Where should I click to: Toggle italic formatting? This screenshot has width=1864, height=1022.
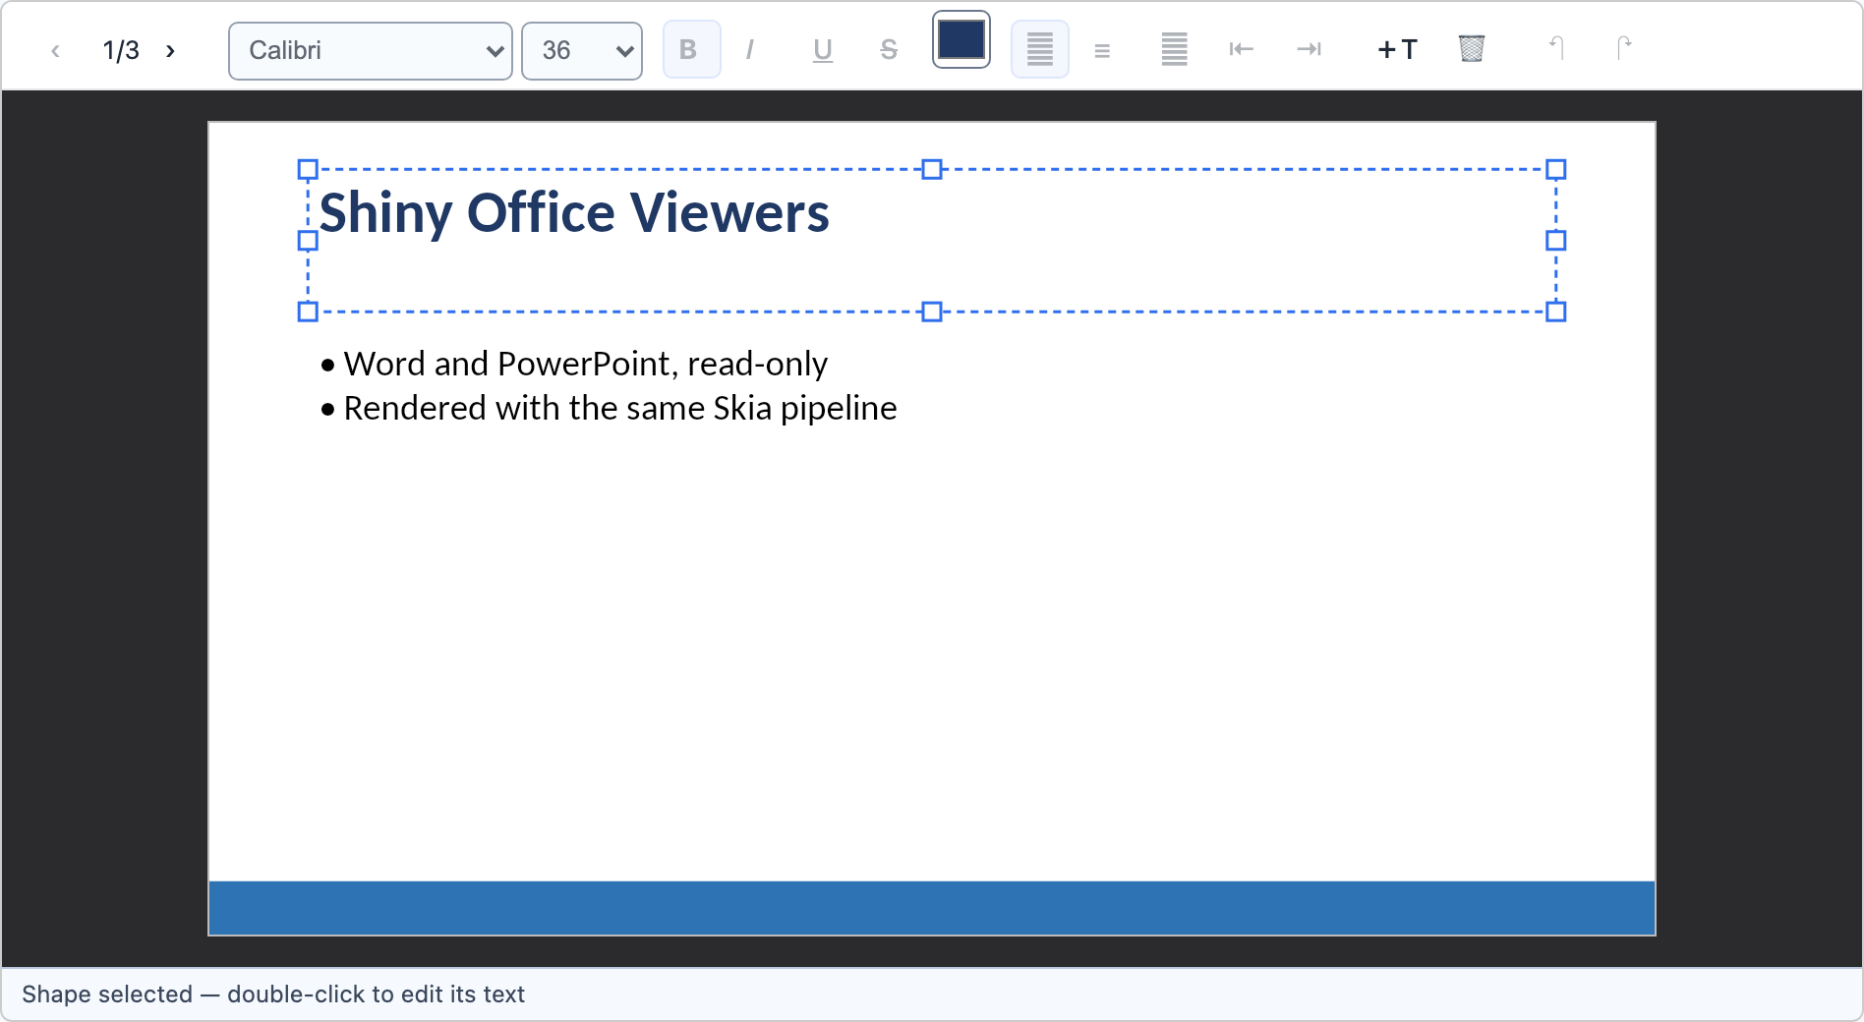(750, 49)
